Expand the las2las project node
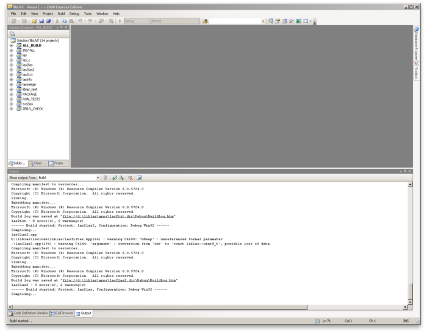Viewport: 427px width, 334px height. (x=11, y=65)
